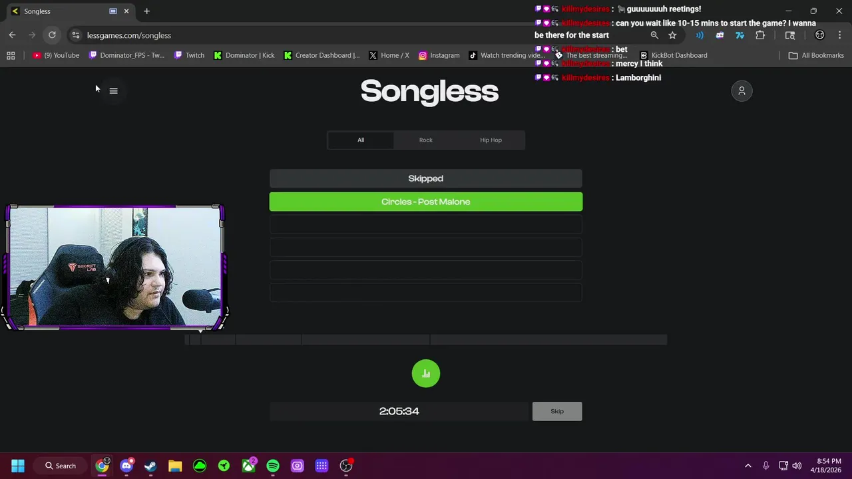
Task: Click the zoom magnifier icon in address bar
Action: (654, 35)
